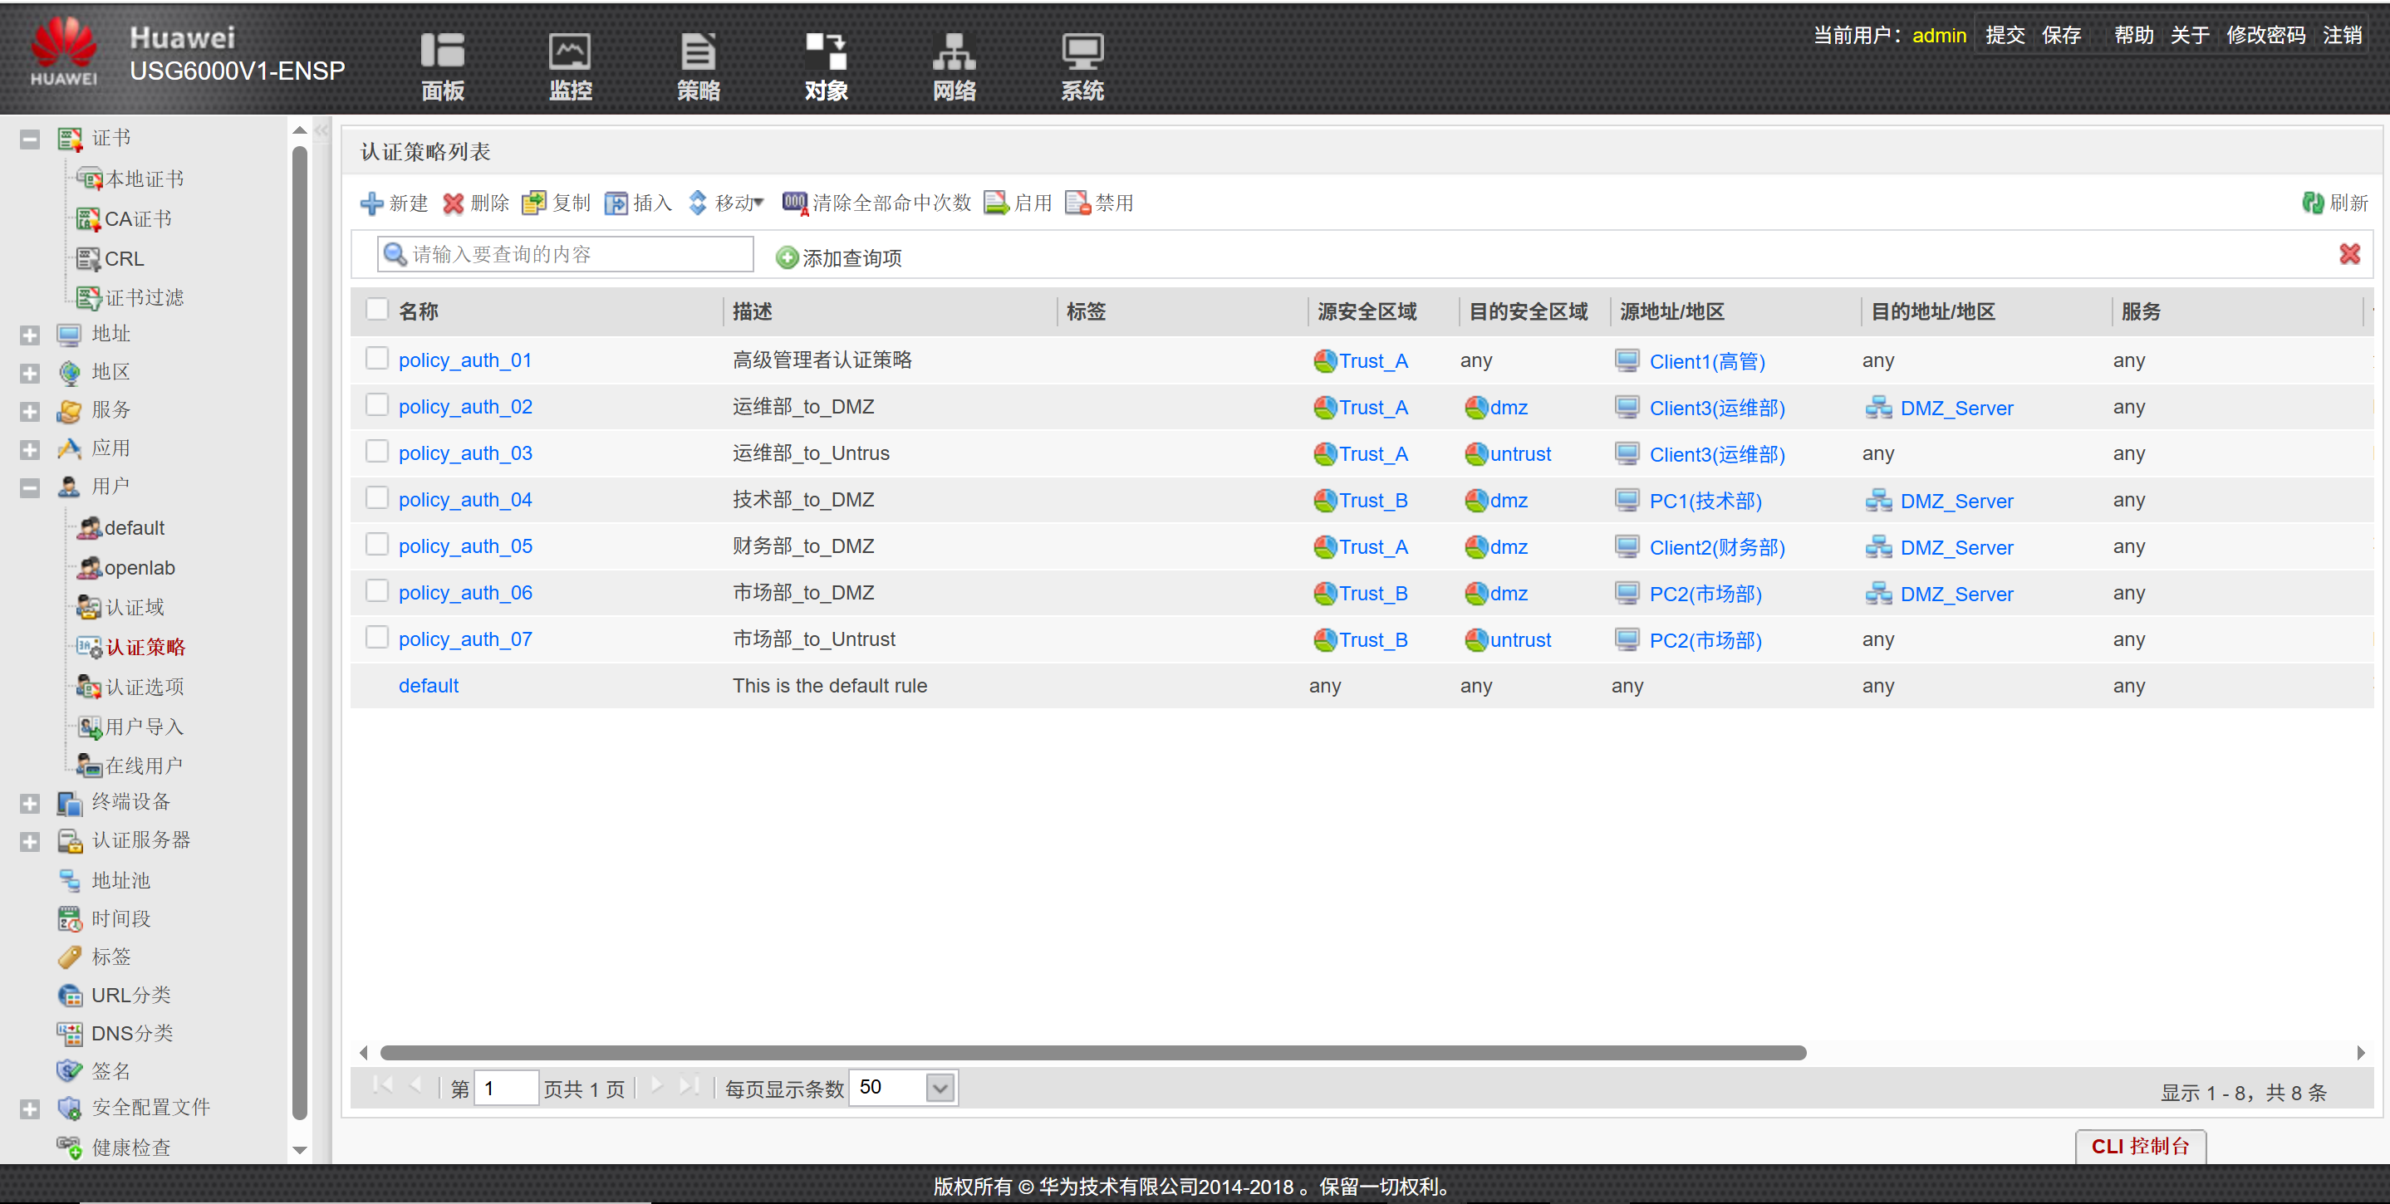Click the green Refresh (刷新) icon
Screen dimensions: 2390x1204
tap(2313, 203)
